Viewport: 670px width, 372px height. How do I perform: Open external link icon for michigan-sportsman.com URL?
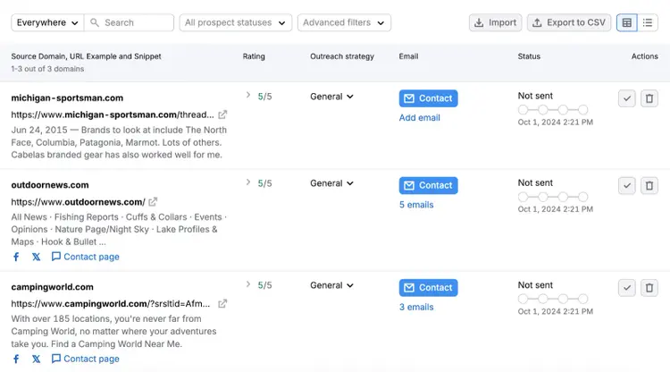pyautogui.click(x=222, y=114)
